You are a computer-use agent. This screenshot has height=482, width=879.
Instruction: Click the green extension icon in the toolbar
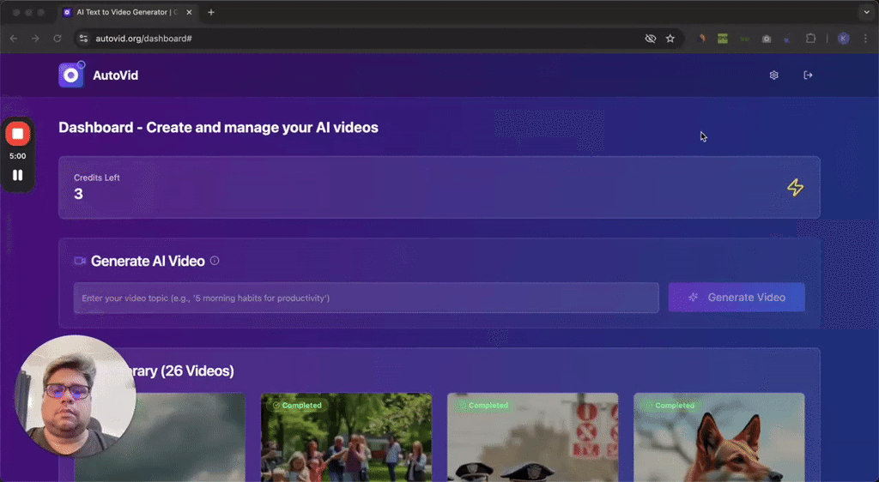[x=723, y=39]
